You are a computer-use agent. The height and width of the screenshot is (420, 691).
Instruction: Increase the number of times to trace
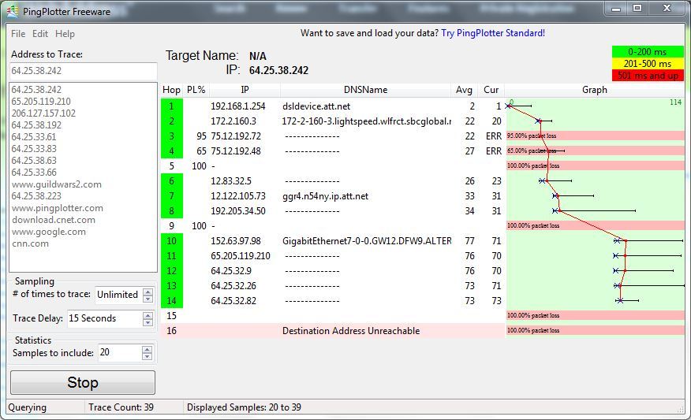point(148,292)
